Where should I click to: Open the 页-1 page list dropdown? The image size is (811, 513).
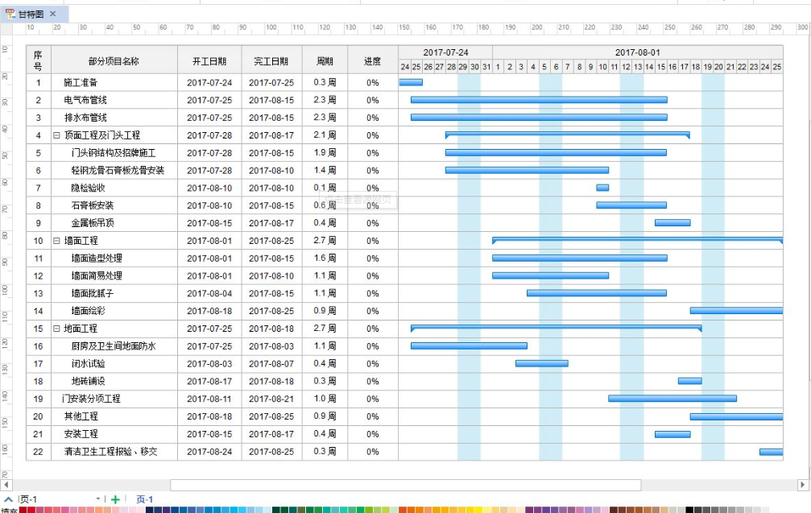pos(97,499)
